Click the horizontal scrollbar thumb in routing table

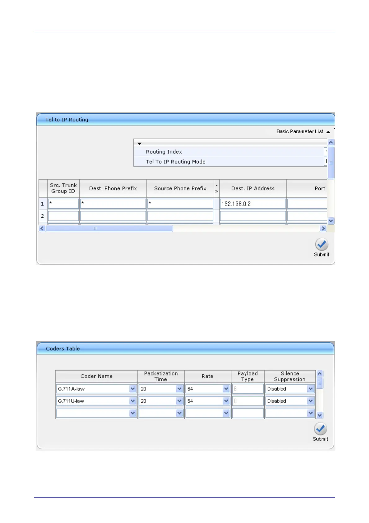pos(109,229)
